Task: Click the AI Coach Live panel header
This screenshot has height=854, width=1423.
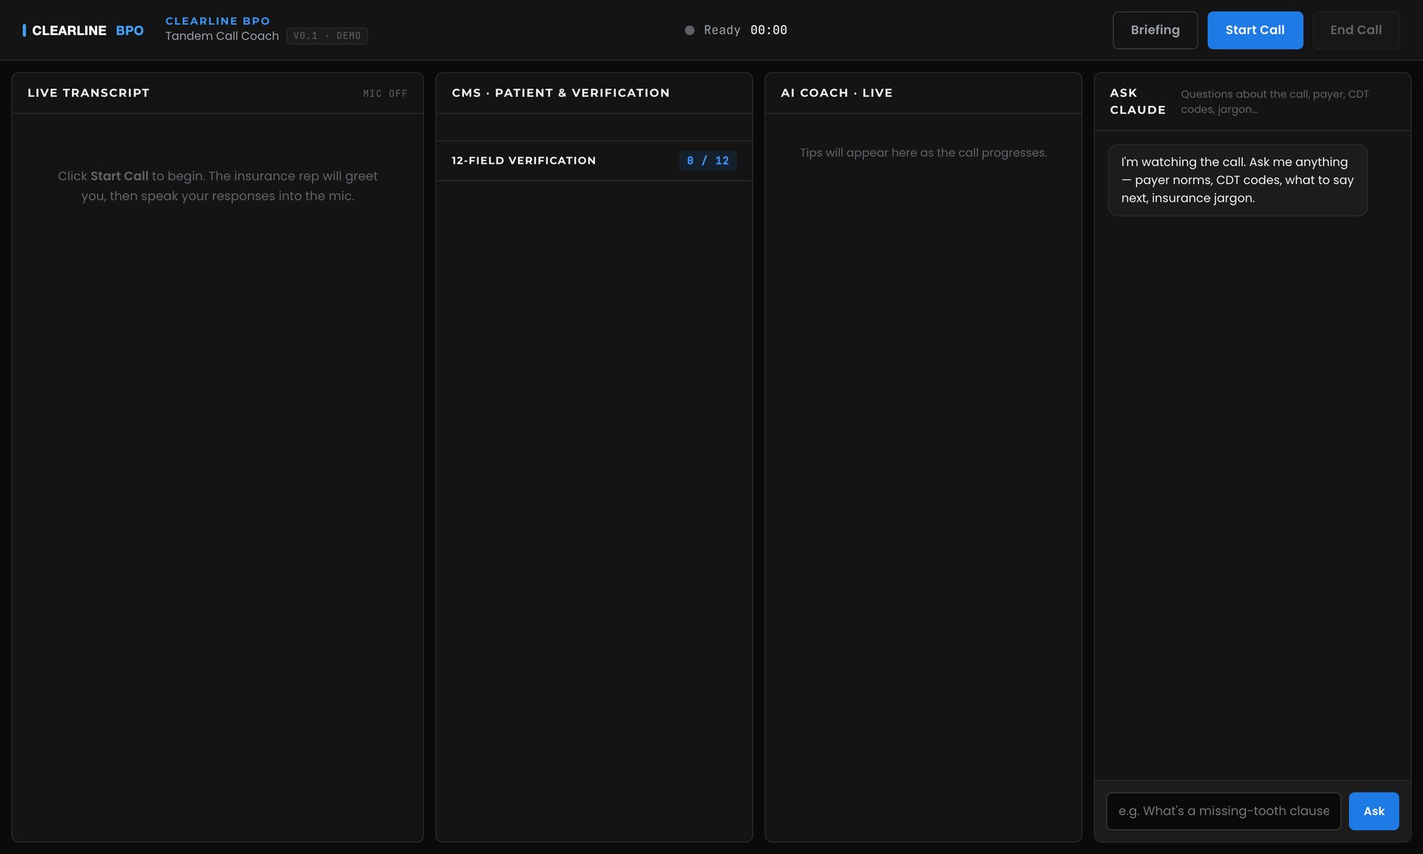Action: point(836,93)
